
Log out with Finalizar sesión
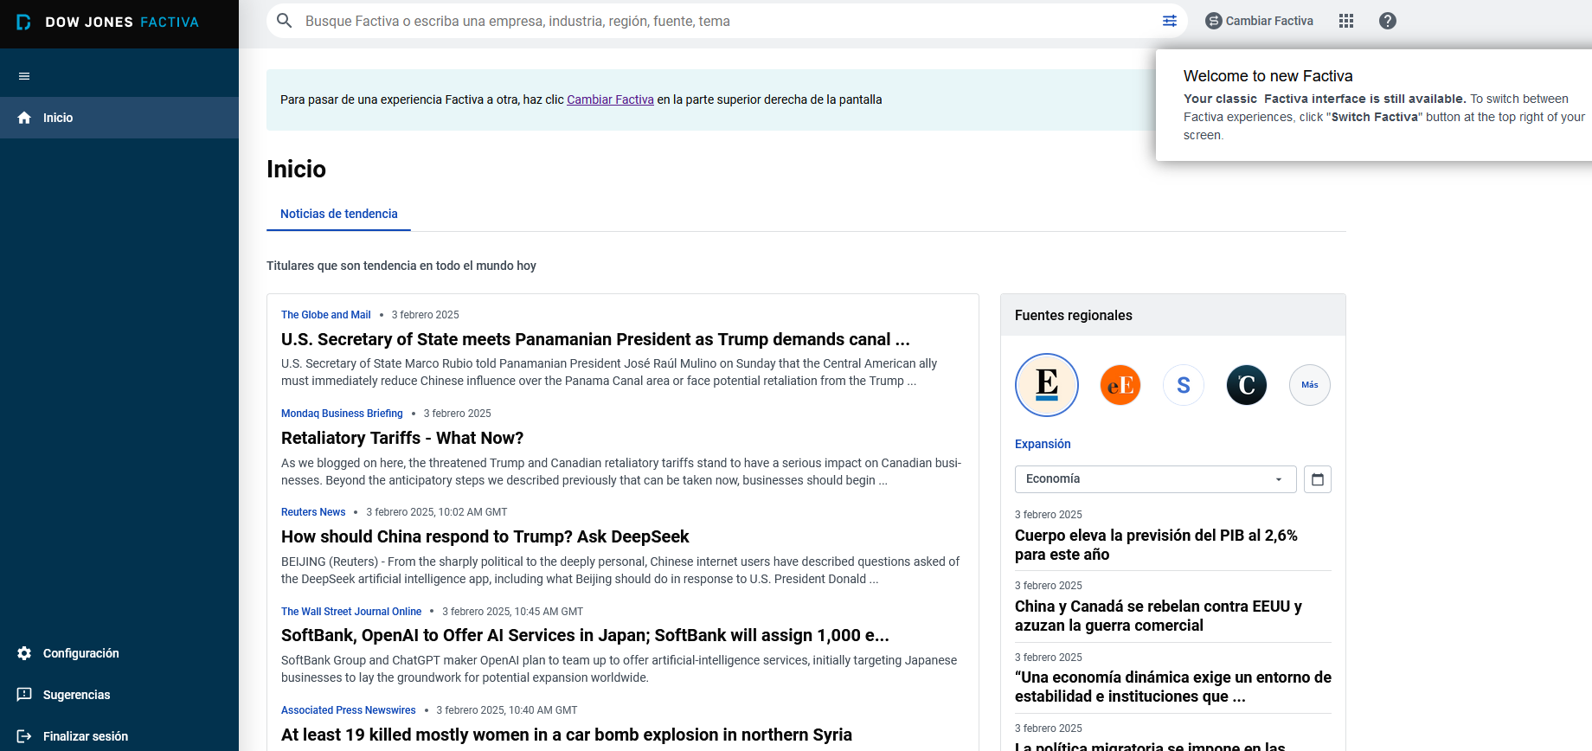pyautogui.click(x=119, y=736)
